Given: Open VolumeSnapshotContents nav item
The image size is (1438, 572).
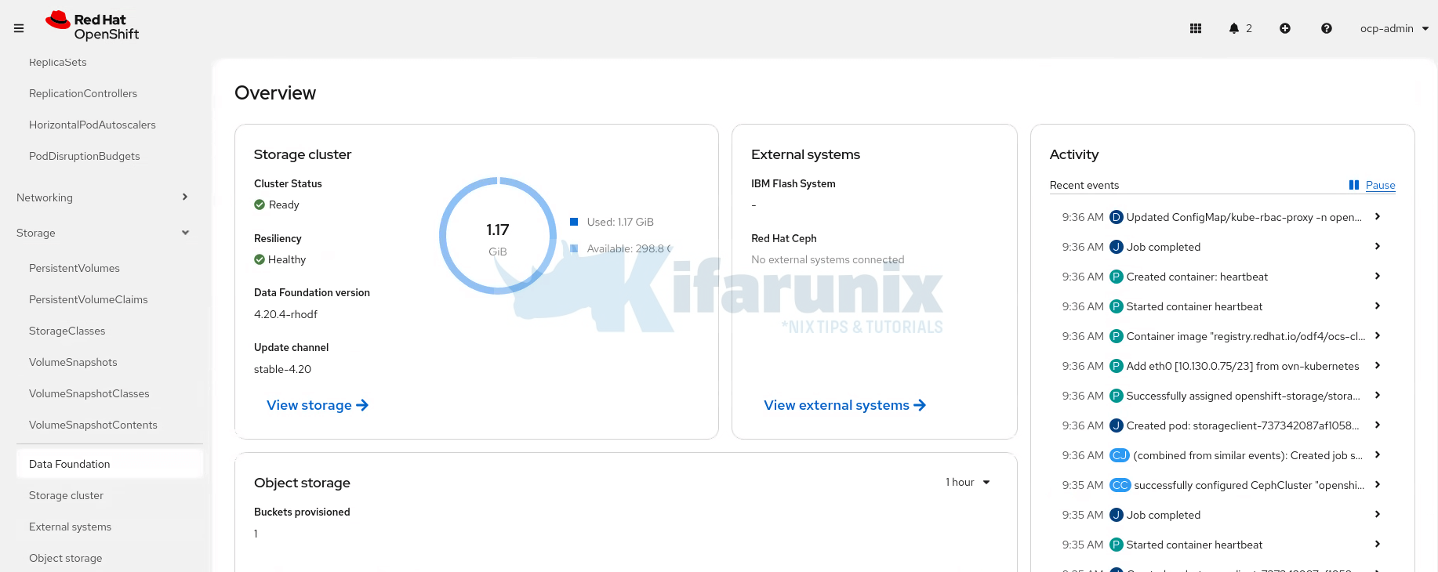Looking at the screenshot, I should pos(93,425).
